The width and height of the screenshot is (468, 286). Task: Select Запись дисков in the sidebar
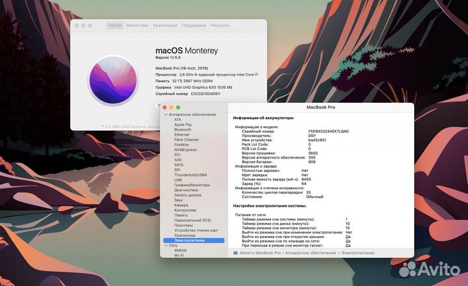click(x=188, y=195)
